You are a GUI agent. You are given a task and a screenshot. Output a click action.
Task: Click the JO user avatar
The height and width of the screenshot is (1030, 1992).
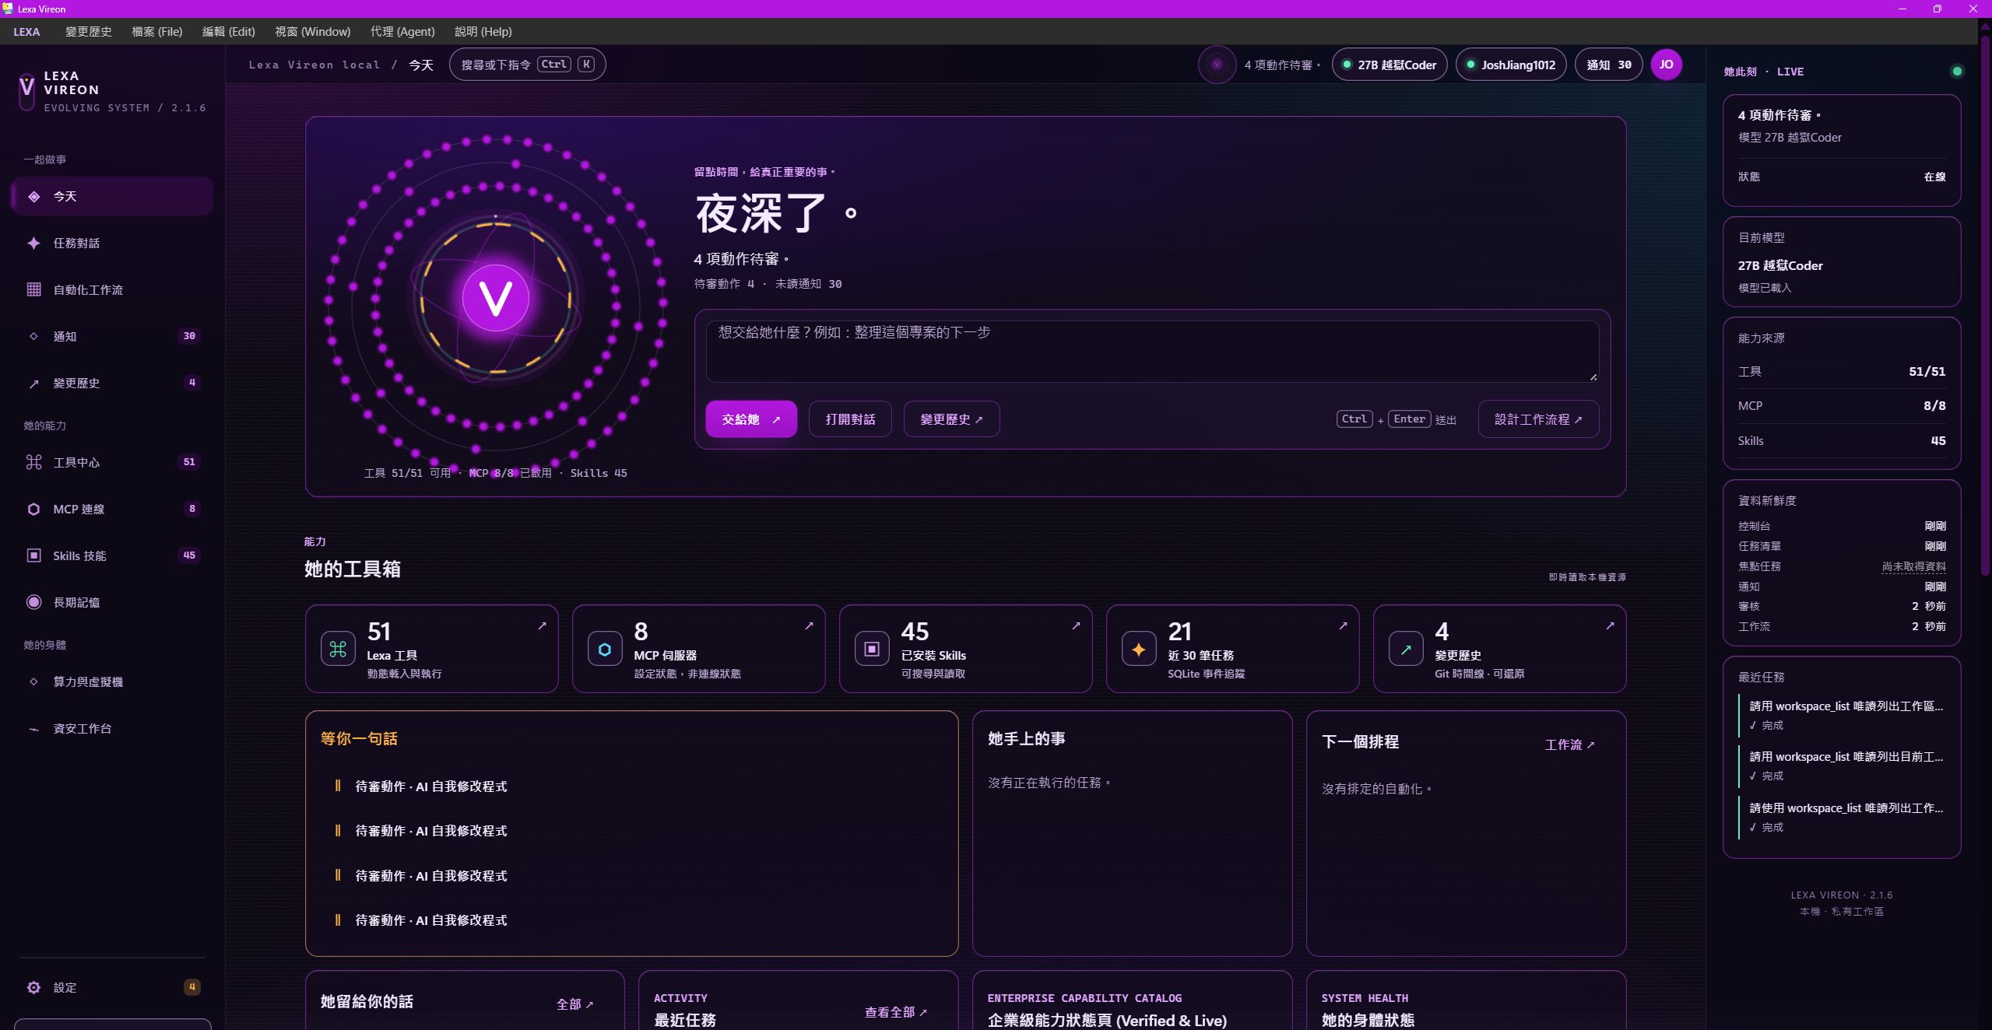tap(1666, 65)
